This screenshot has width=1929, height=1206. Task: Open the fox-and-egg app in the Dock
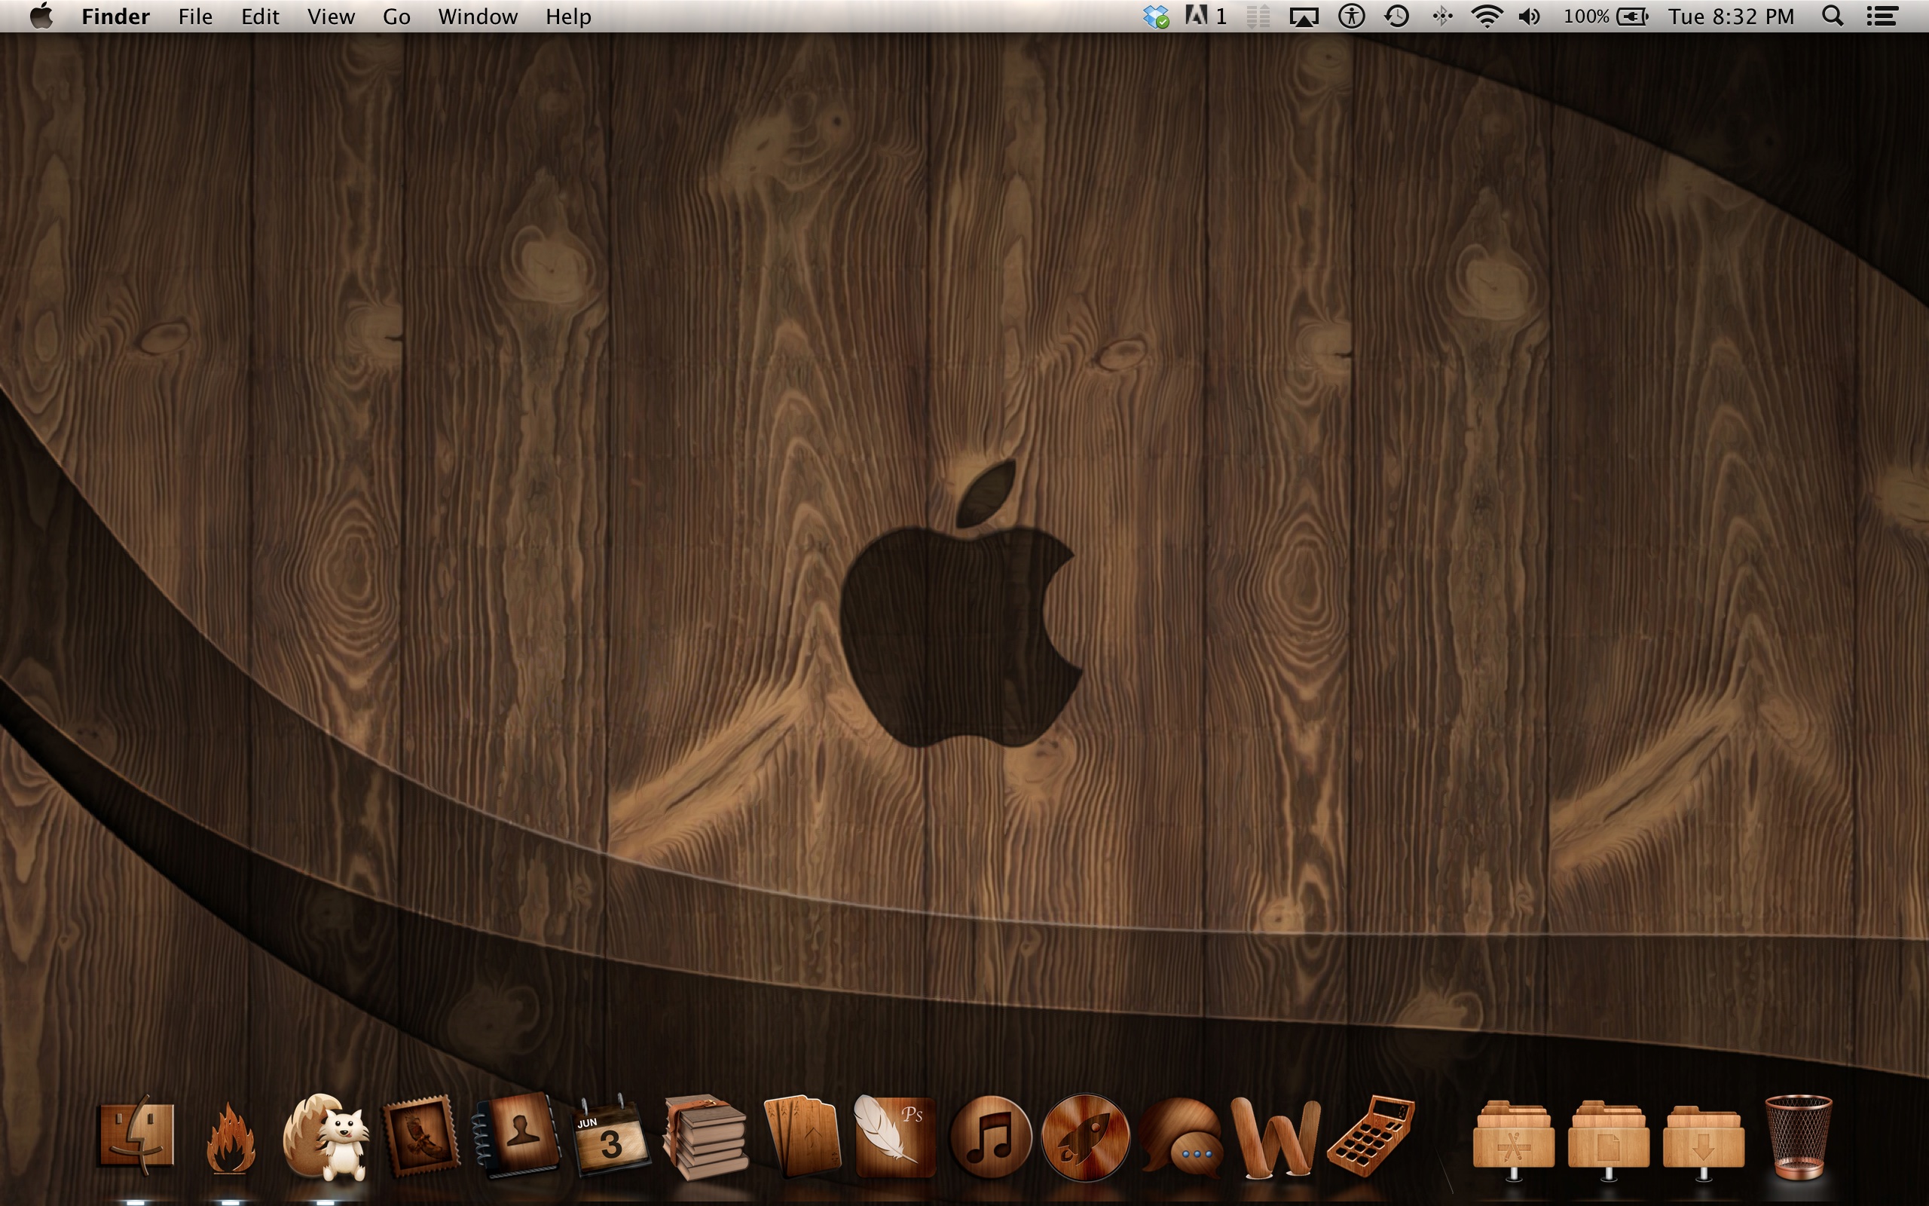pos(326,1137)
